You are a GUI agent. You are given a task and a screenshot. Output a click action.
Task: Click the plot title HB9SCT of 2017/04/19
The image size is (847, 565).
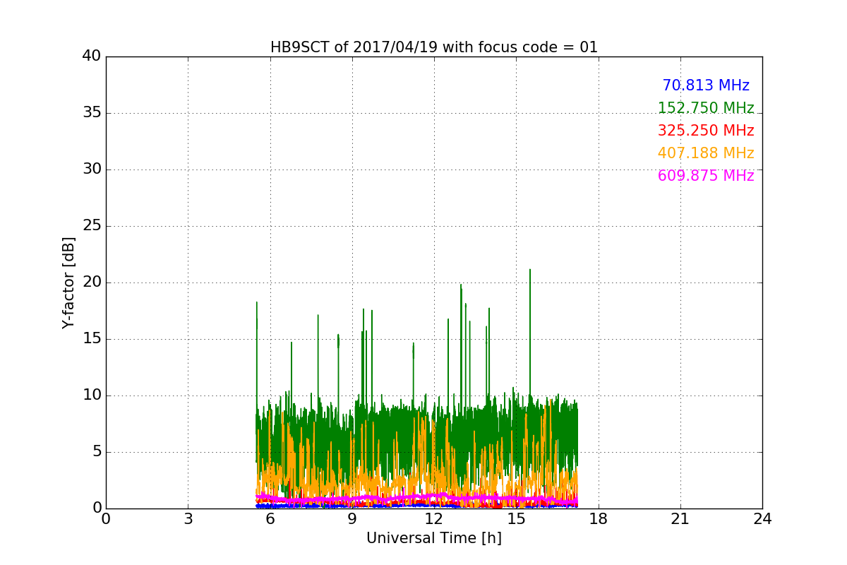click(x=434, y=47)
